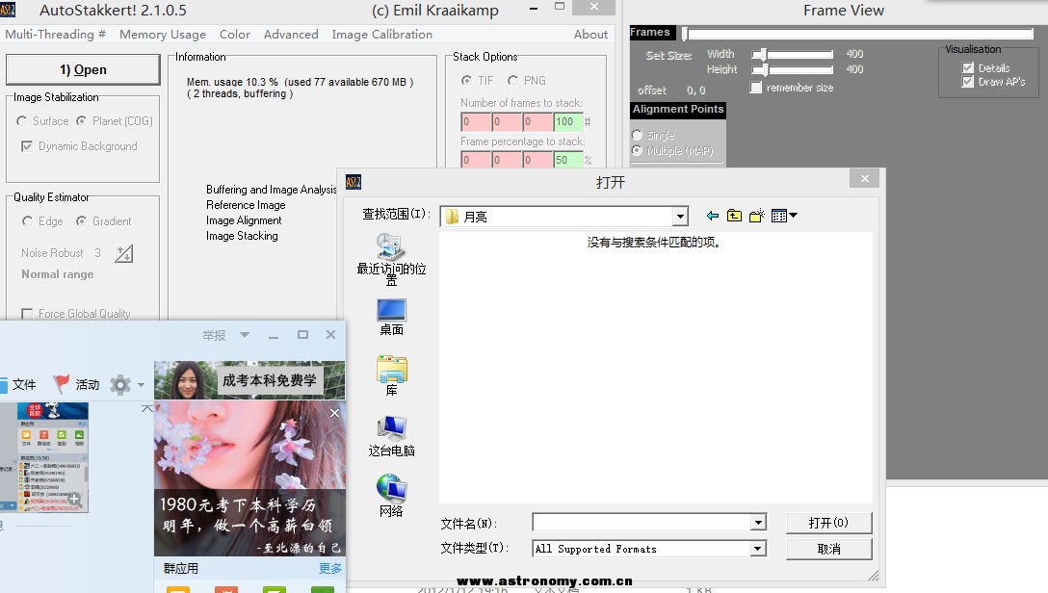1048x593 pixels.
Task: Click 举报 report link in chat window
Action: click(x=214, y=335)
